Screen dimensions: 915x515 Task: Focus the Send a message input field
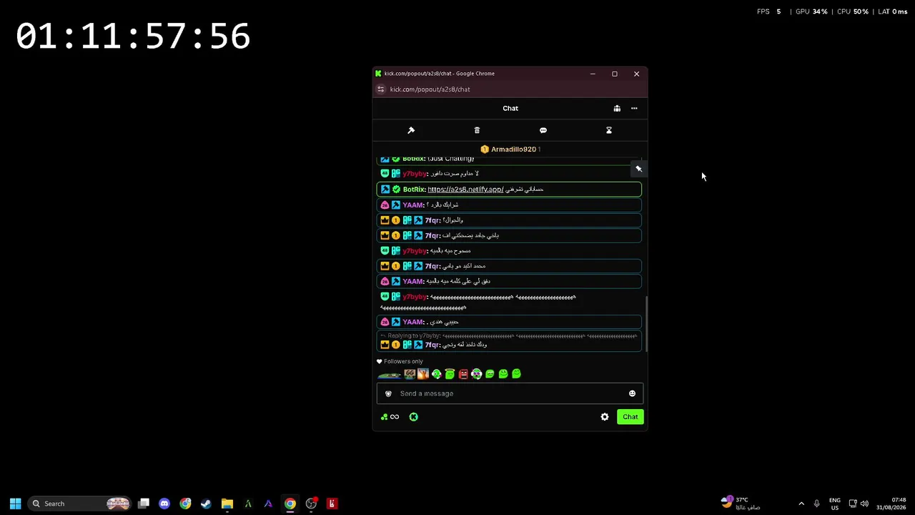click(x=510, y=393)
